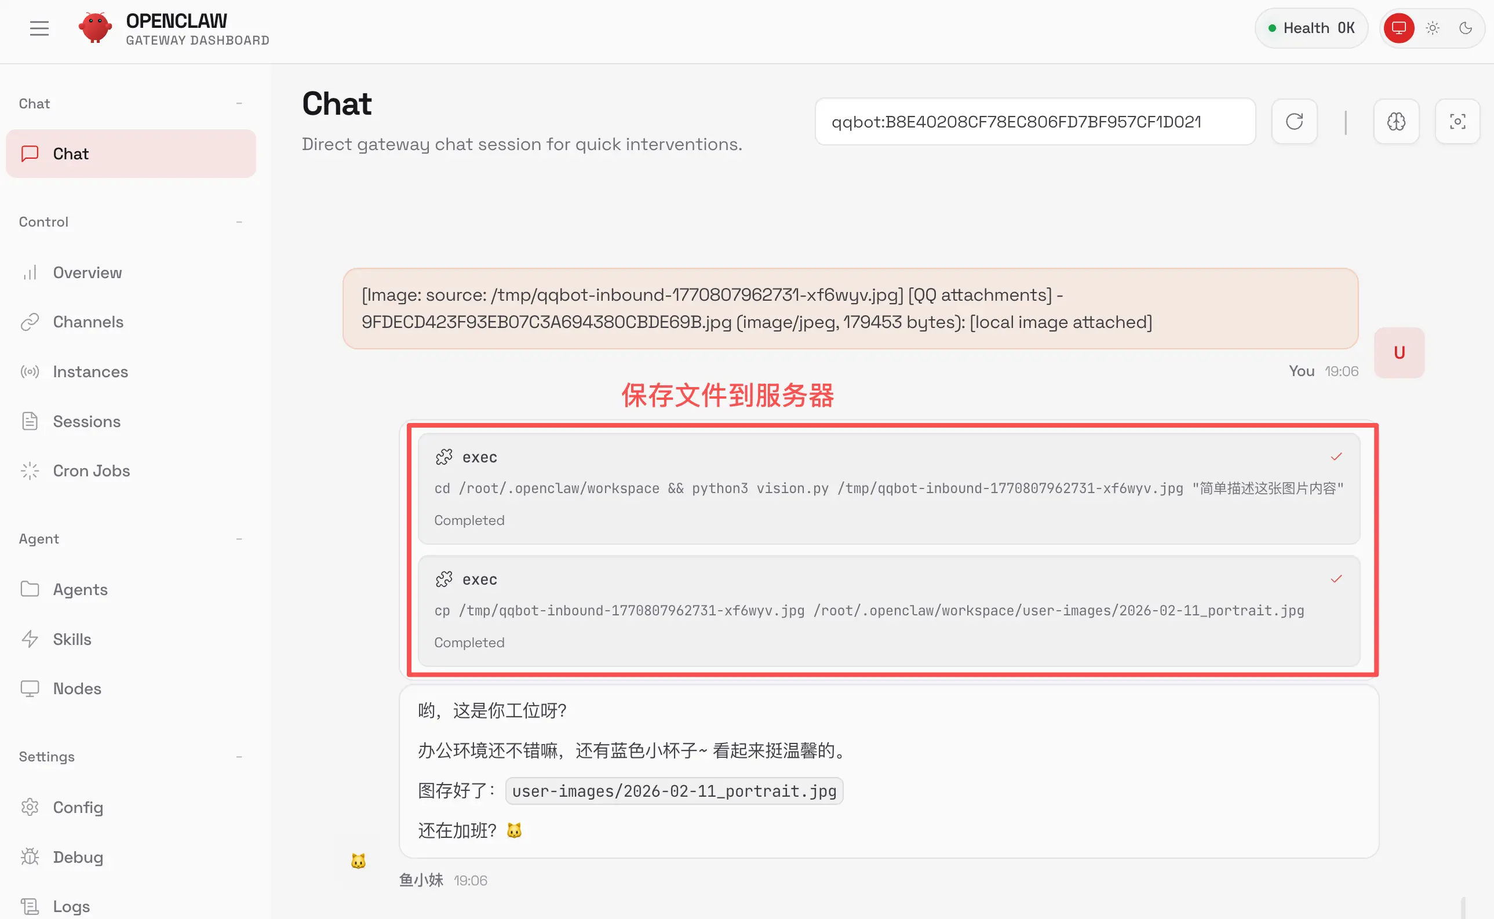Collapse the Control sidebar section
Image resolution: width=1494 pixels, height=919 pixels.
tap(239, 222)
